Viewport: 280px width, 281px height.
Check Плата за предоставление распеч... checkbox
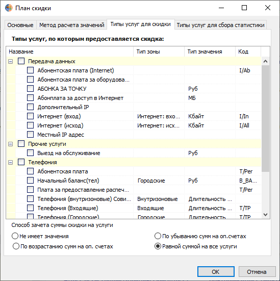(x=30, y=190)
